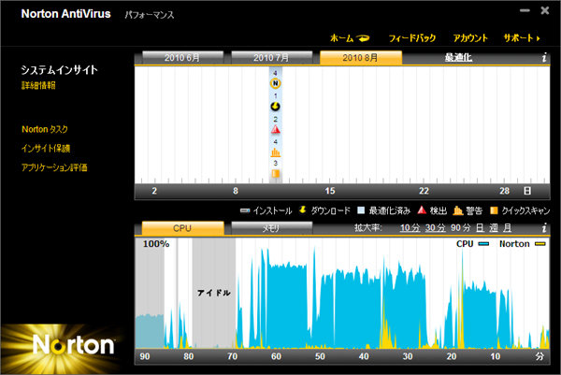Set graph zoom to 月
Image resolution: width=561 pixels, height=375 pixels.
[508, 227]
